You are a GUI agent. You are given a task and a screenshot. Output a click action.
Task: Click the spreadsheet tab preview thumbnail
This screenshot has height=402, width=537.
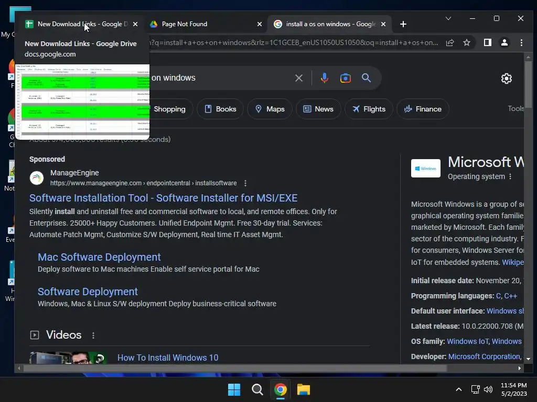[x=82, y=102]
